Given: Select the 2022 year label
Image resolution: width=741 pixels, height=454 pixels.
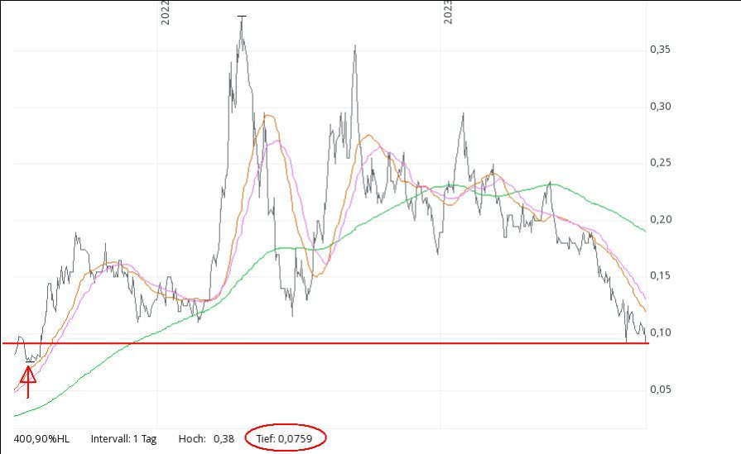Looking at the screenshot, I should pos(165,12).
